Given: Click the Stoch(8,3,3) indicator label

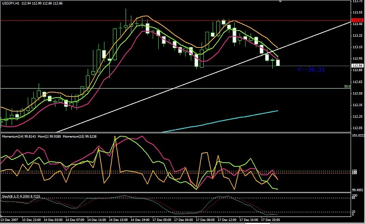Looking at the screenshot, I should coord(20,197).
